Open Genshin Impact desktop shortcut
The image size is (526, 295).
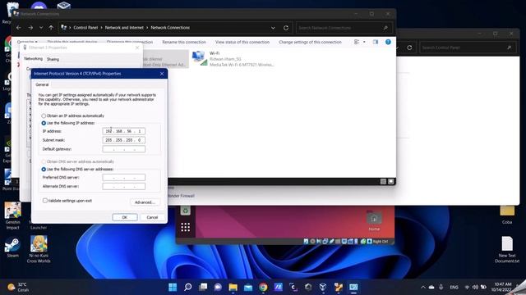13,216
